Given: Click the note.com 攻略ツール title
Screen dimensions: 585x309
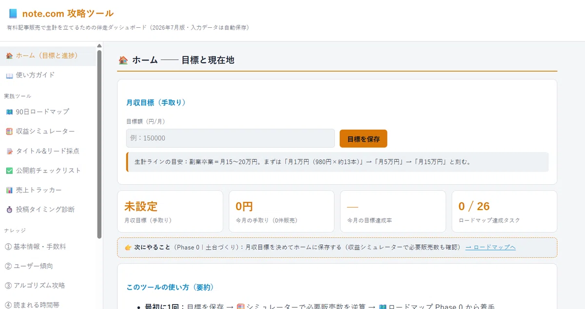Looking at the screenshot, I should [68, 14].
